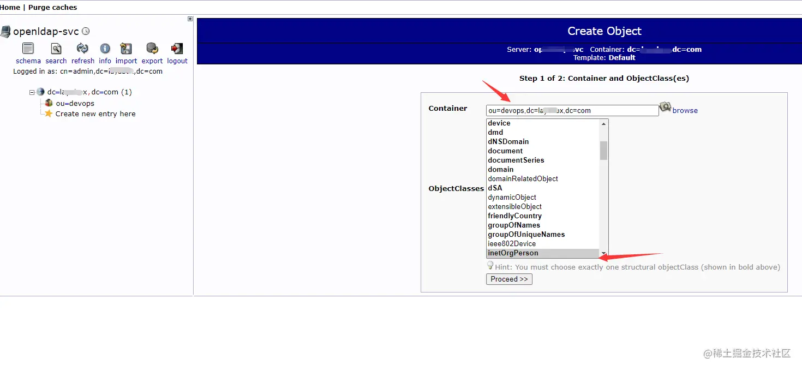The height and width of the screenshot is (370, 802).
Task: Select dmd in ObjectClasses list
Action: point(543,133)
